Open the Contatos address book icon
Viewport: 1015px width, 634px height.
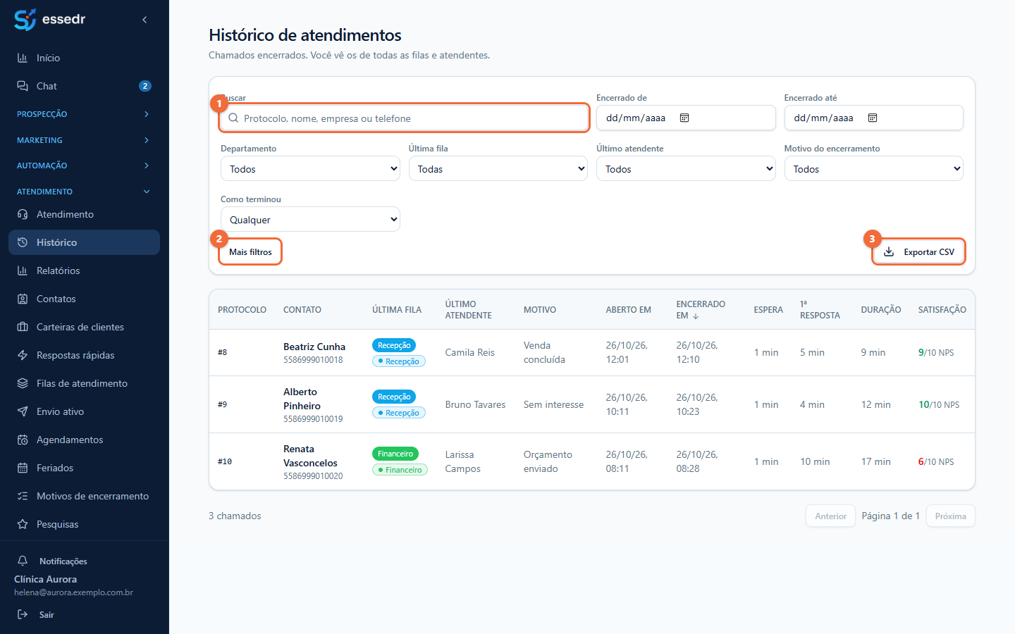[x=23, y=299]
